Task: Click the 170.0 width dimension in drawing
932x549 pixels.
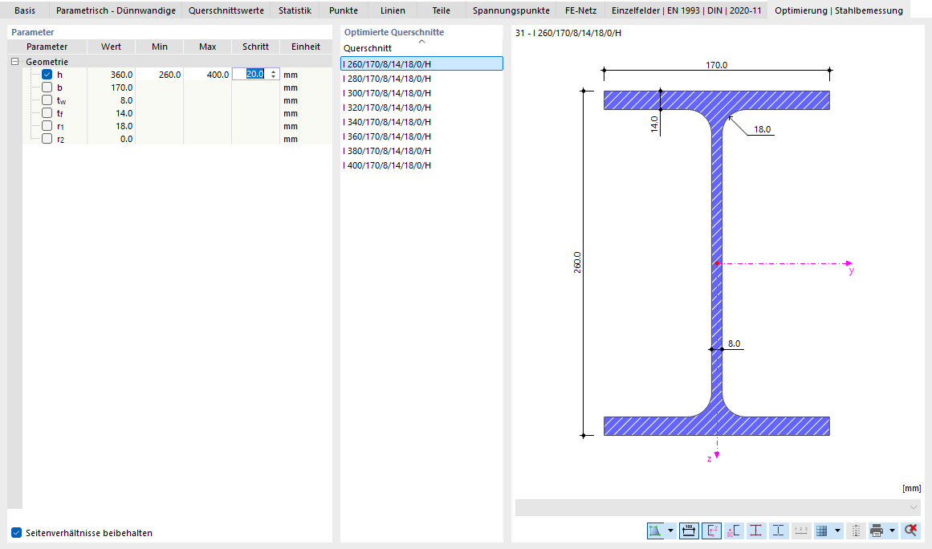Action: tap(716, 65)
